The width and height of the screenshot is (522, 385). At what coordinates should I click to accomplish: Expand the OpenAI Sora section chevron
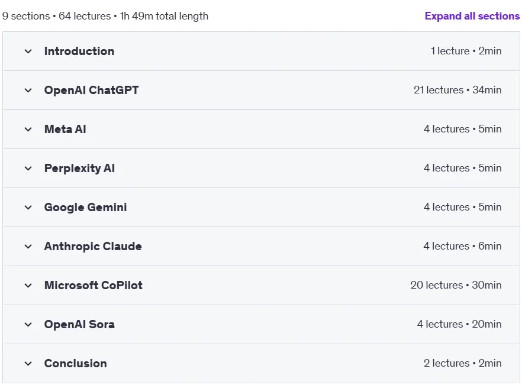(x=28, y=325)
